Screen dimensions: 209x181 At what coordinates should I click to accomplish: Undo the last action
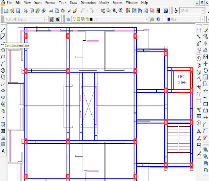point(83,11)
